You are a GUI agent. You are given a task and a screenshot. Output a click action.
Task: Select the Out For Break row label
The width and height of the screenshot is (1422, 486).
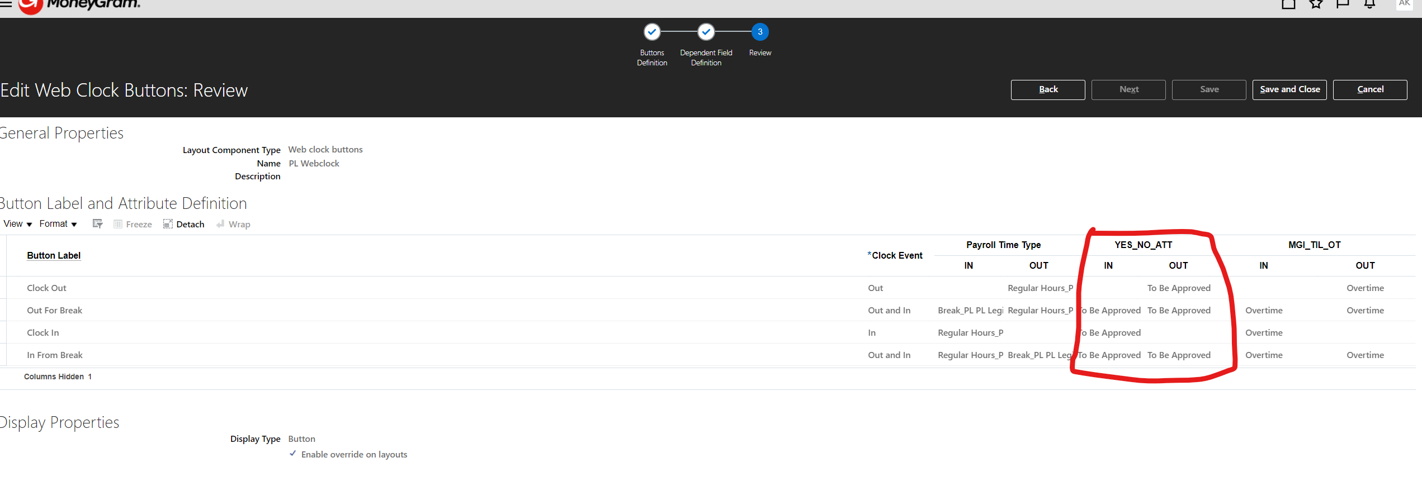[x=54, y=310]
